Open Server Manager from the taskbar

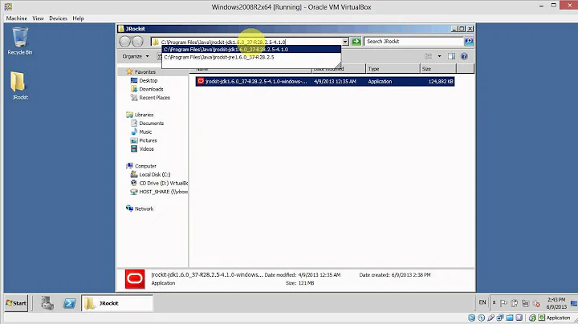point(47,303)
